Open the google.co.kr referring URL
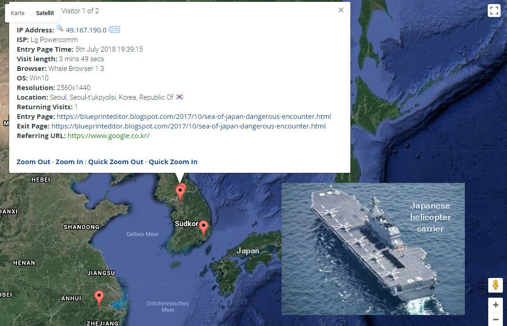 click(109, 136)
